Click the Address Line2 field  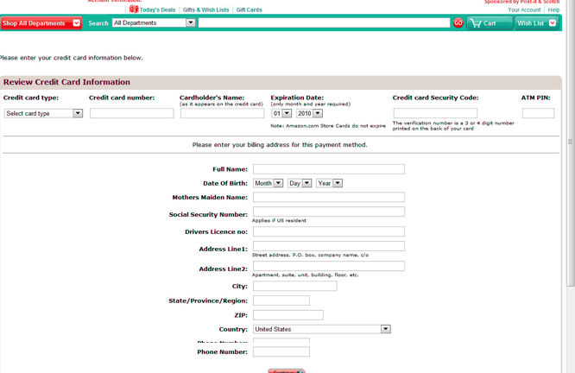(329, 266)
